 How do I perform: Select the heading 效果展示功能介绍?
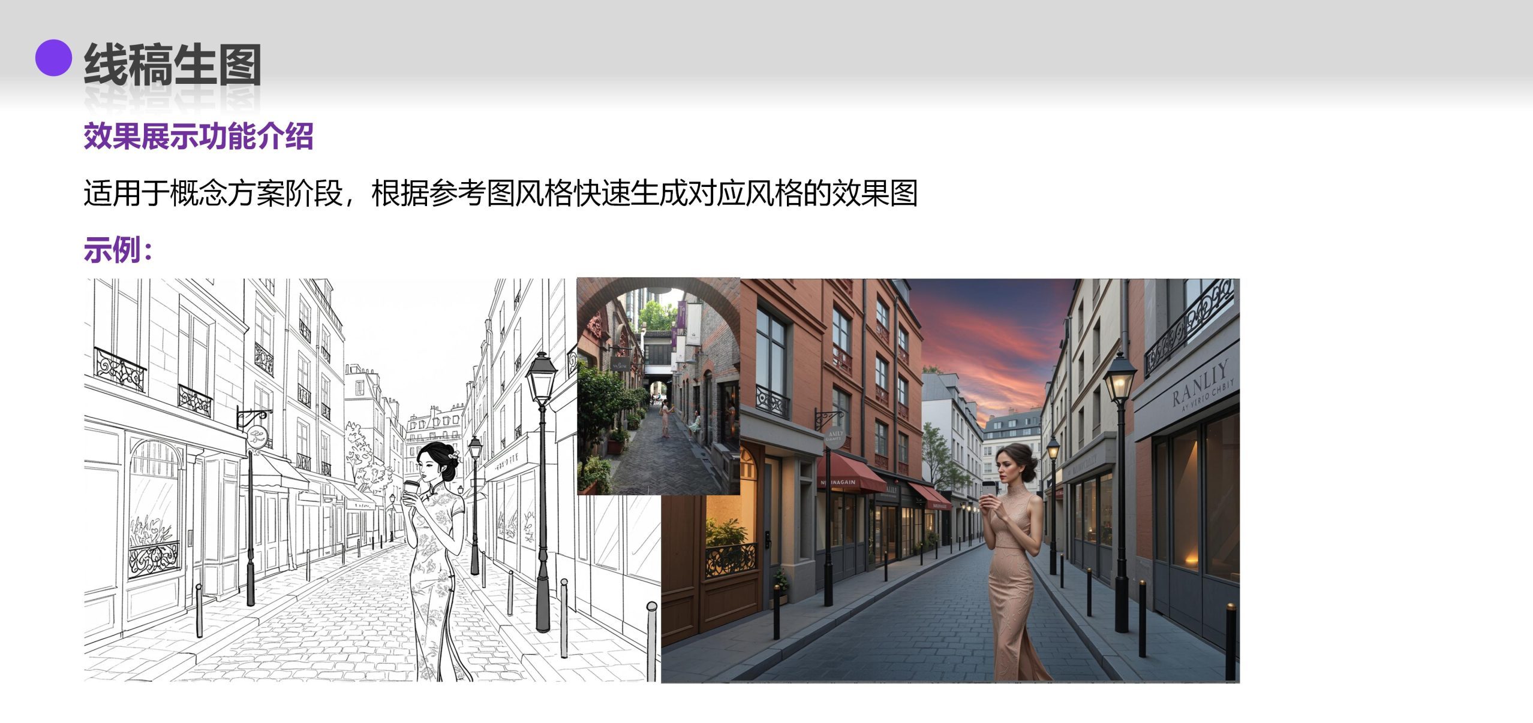tap(198, 136)
